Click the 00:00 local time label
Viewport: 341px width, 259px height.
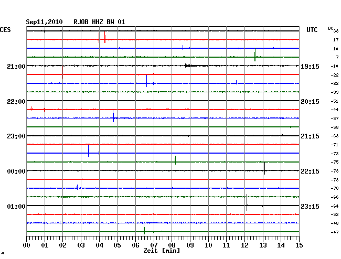[16, 171]
